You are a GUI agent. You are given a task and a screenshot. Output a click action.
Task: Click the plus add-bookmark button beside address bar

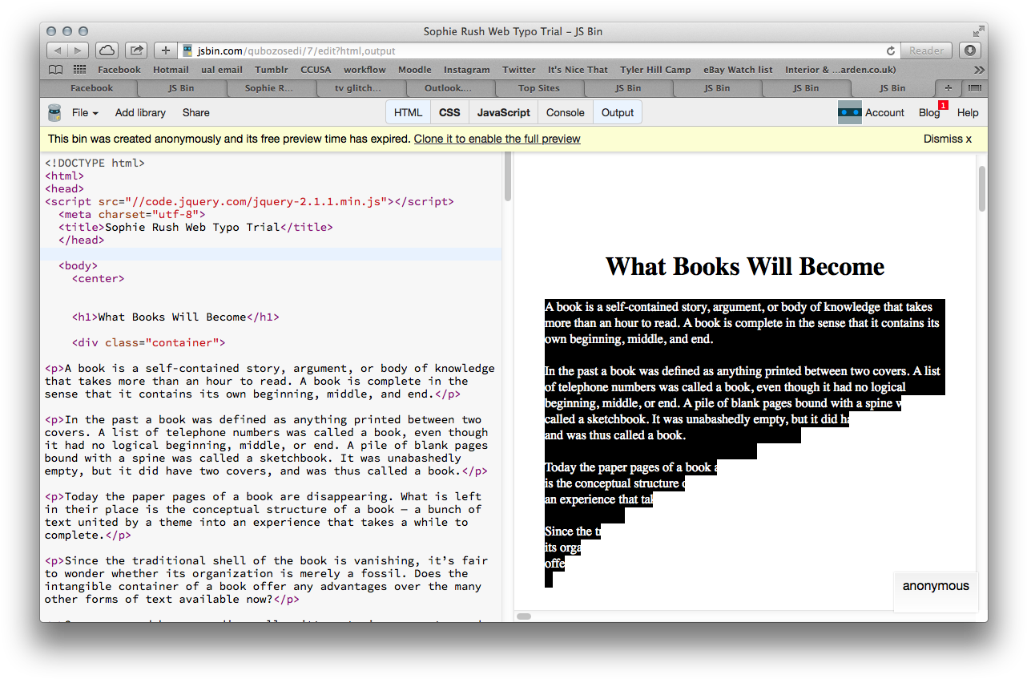pyautogui.click(x=165, y=51)
